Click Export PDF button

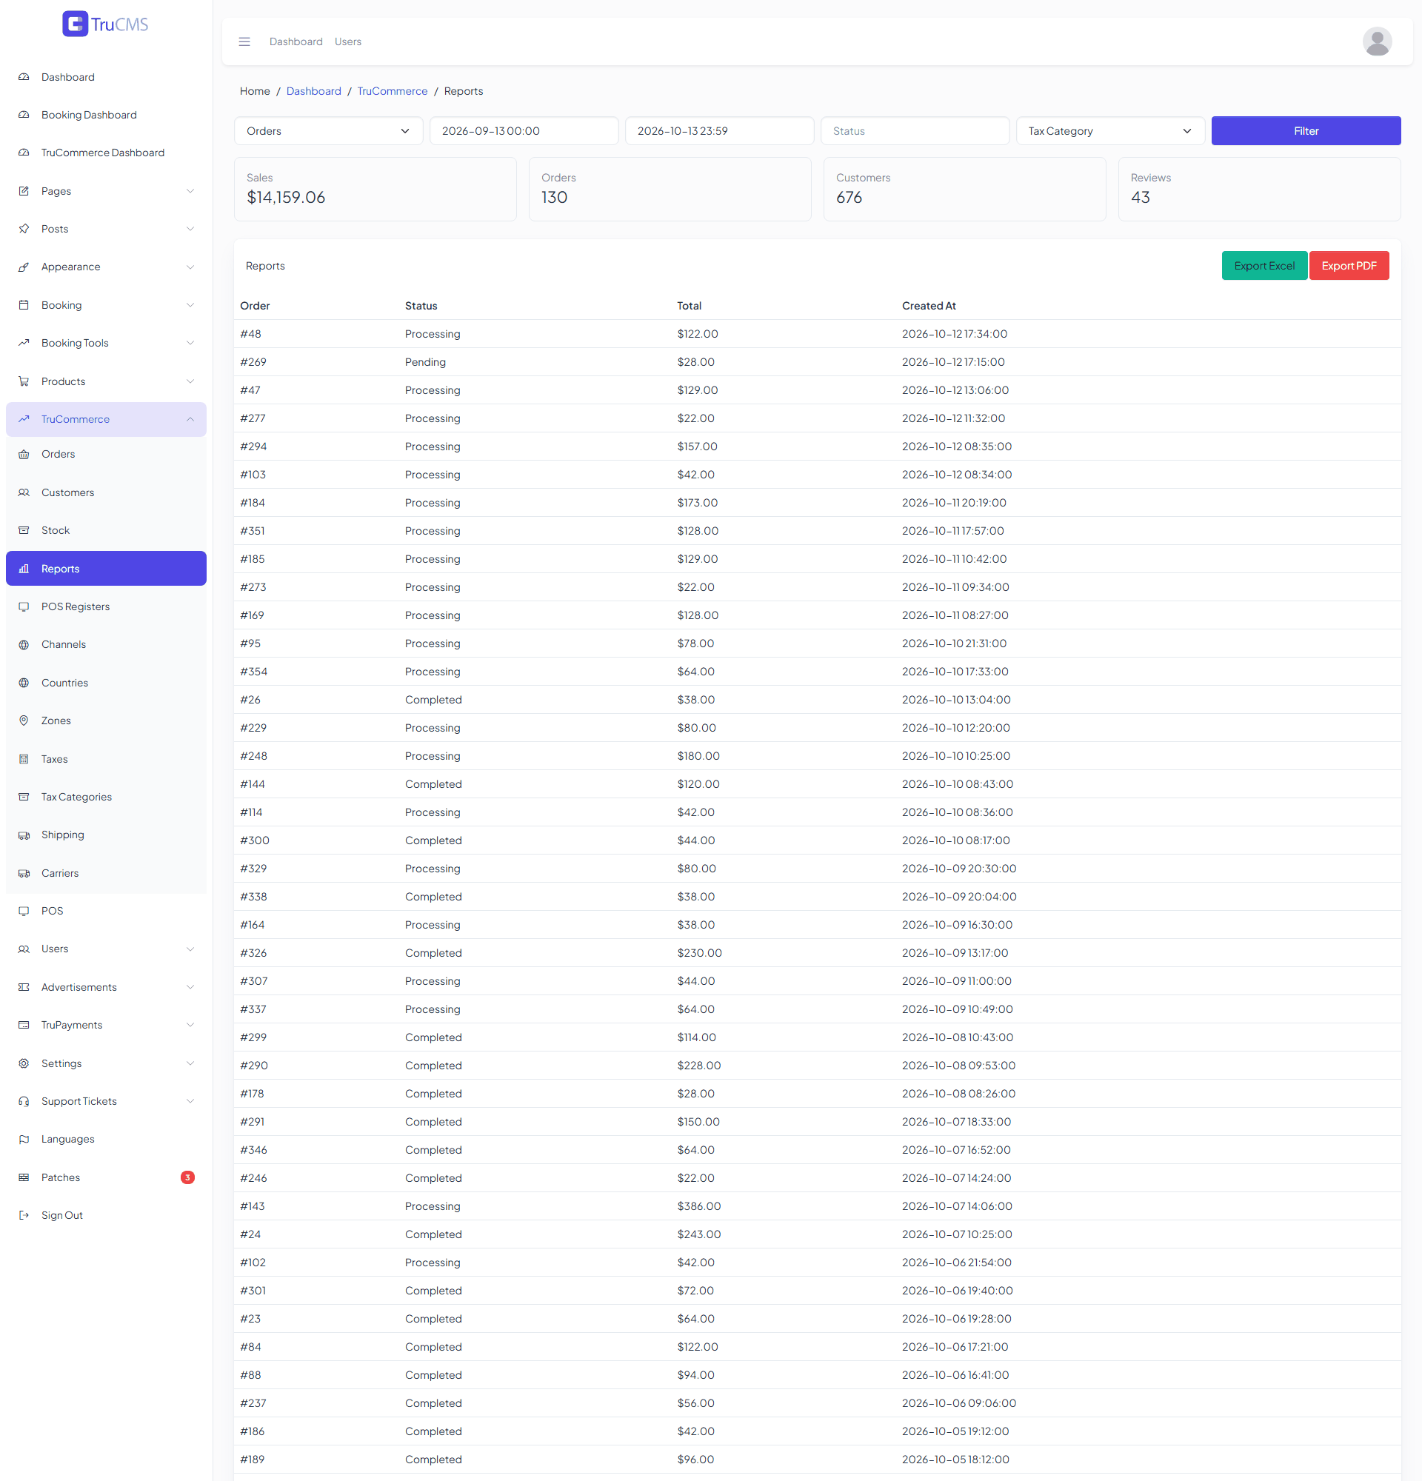(1349, 266)
